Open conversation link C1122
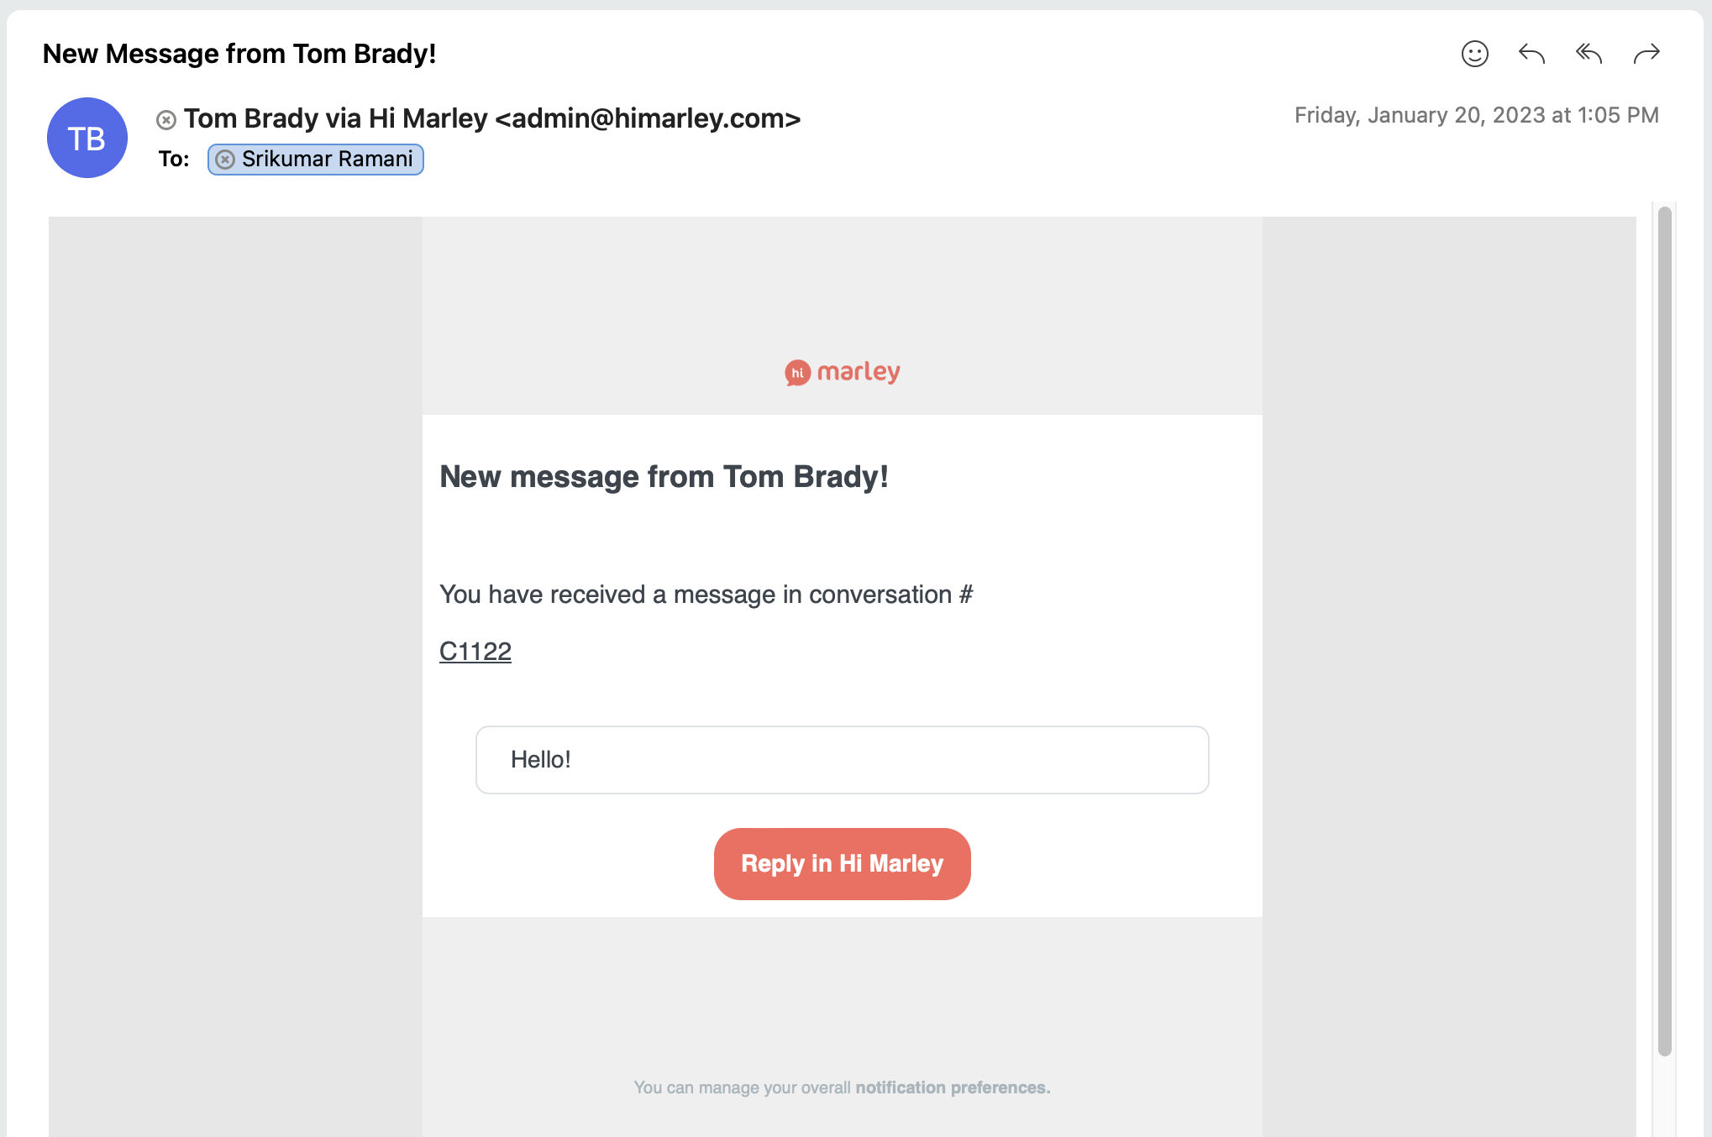The width and height of the screenshot is (1712, 1137). tap(475, 652)
